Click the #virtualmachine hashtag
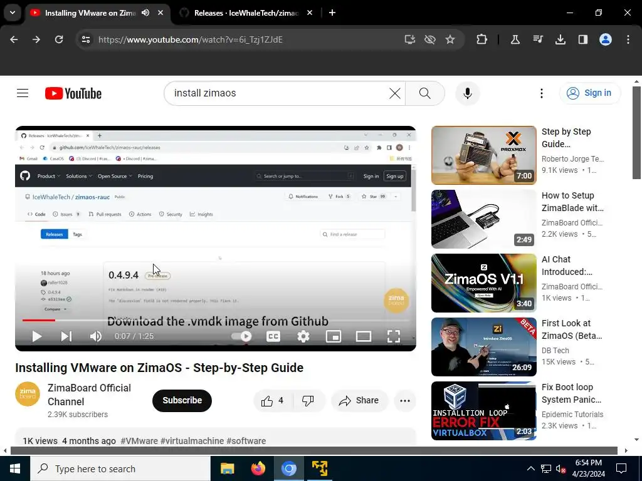This screenshot has height=481, width=642. tap(192, 441)
